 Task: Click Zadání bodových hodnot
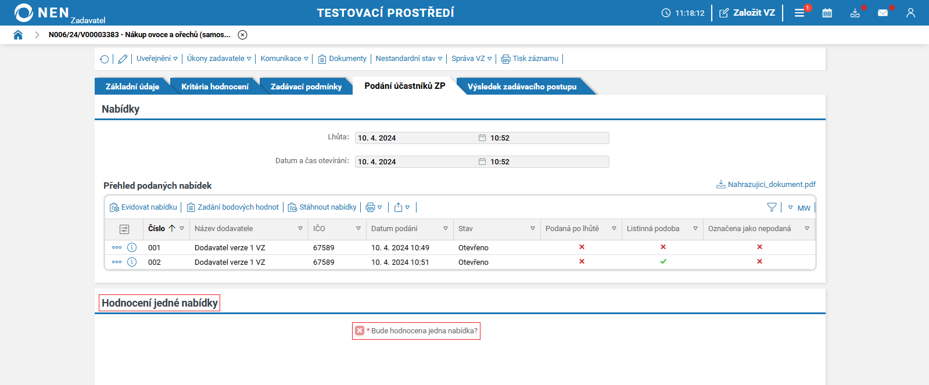click(232, 207)
